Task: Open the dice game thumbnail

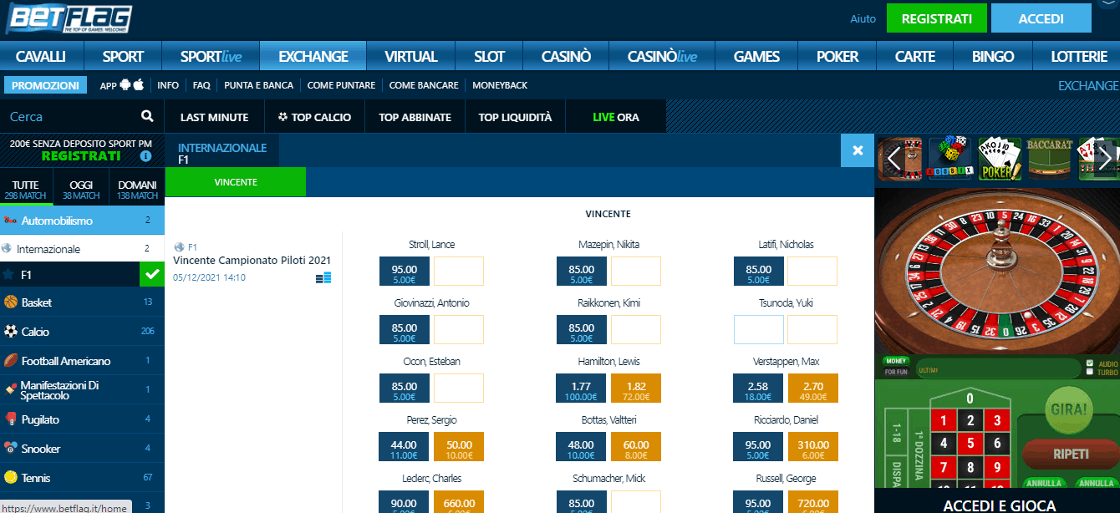Action: (950, 158)
